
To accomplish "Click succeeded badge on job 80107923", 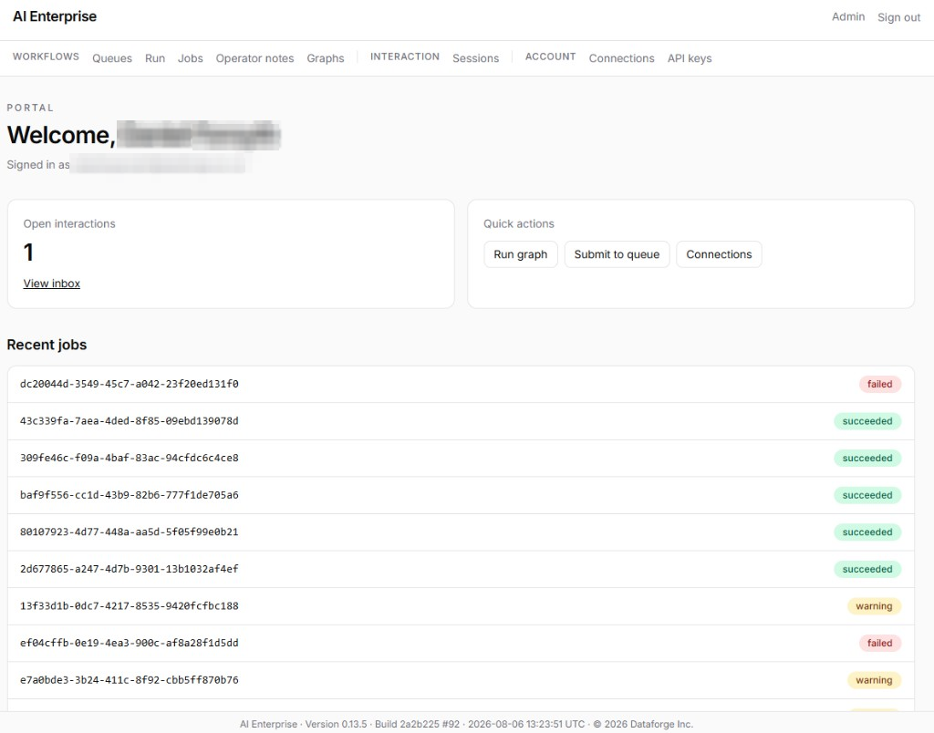I will click(x=867, y=532).
